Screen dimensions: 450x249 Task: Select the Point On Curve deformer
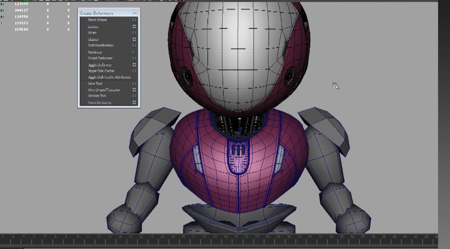[x=99, y=103]
